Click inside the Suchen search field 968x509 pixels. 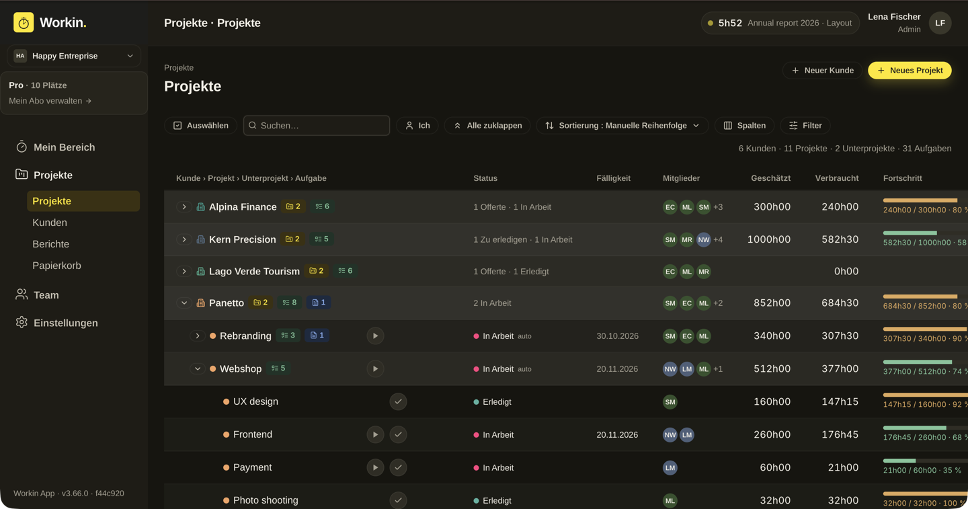[x=317, y=126]
